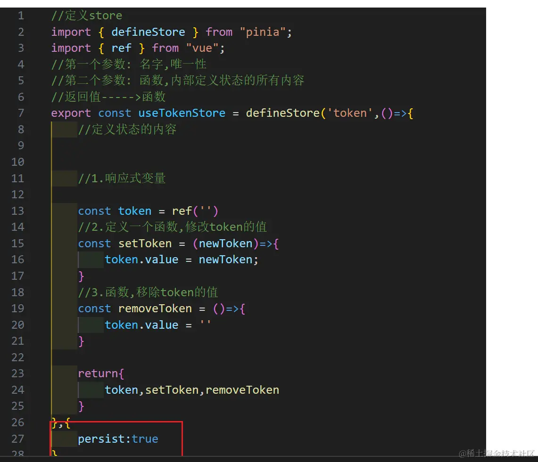Click the comment '//第一个参数: 名字,唯一性'

(129, 64)
